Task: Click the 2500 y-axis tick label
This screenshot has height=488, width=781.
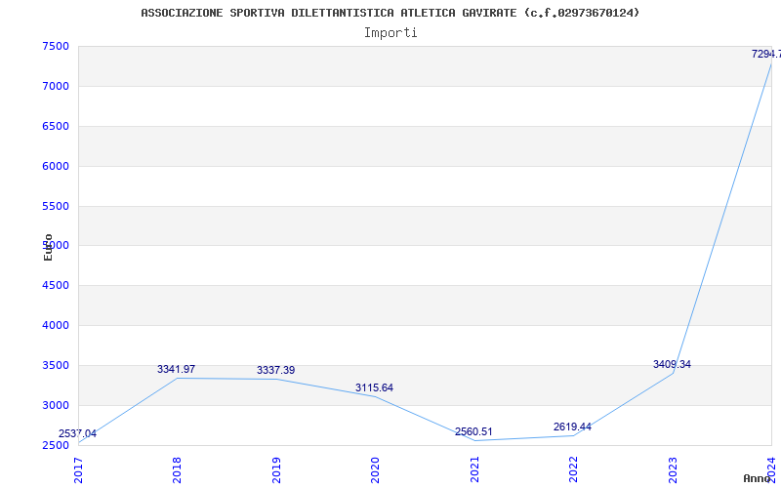Action: coord(56,445)
